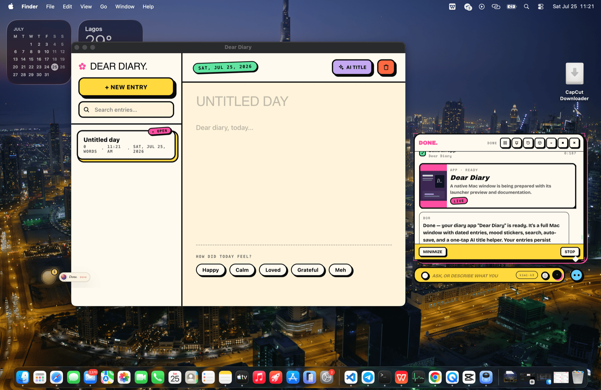Open Telegram from the dock
Image resolution: width=601 pixels, height=390 pixels.
368,377
